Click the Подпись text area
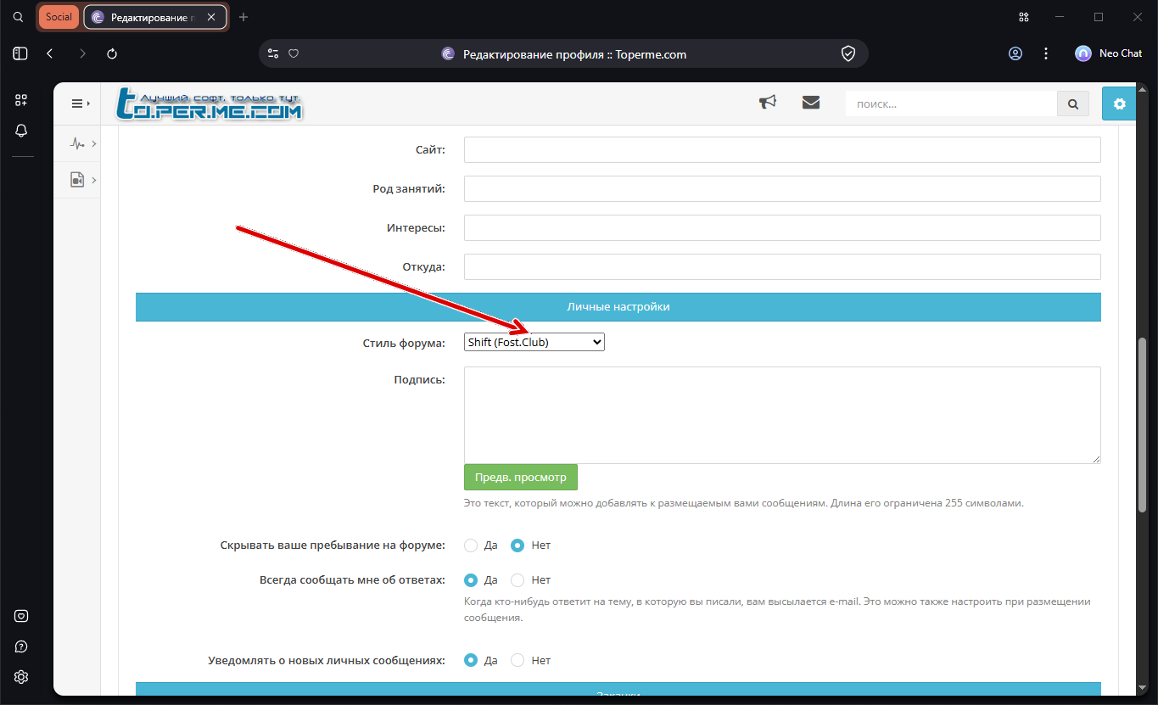Image resolution: width=1158 pixels, height=705 pixels. [782, 415]
